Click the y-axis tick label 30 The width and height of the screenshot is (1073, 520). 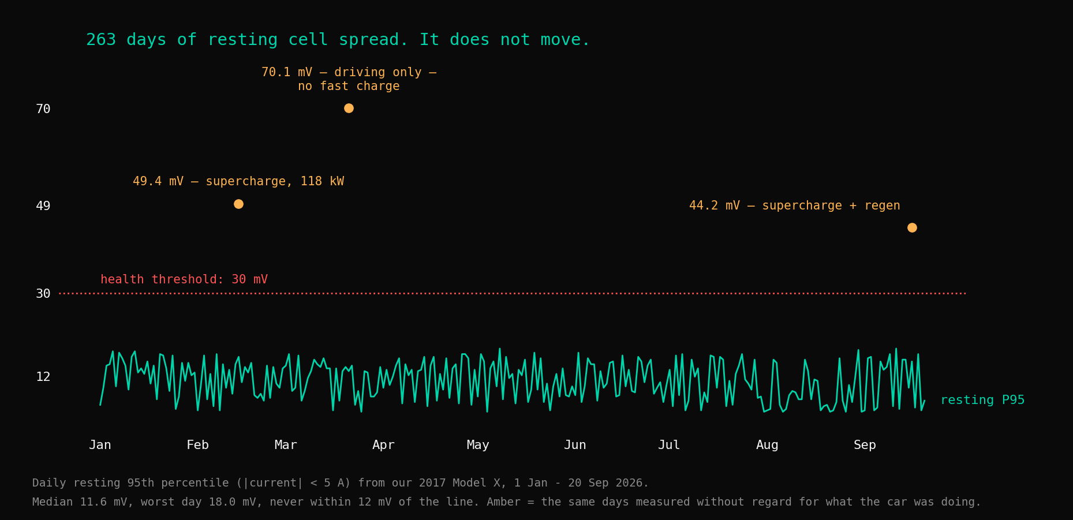[x=43, y=294]
